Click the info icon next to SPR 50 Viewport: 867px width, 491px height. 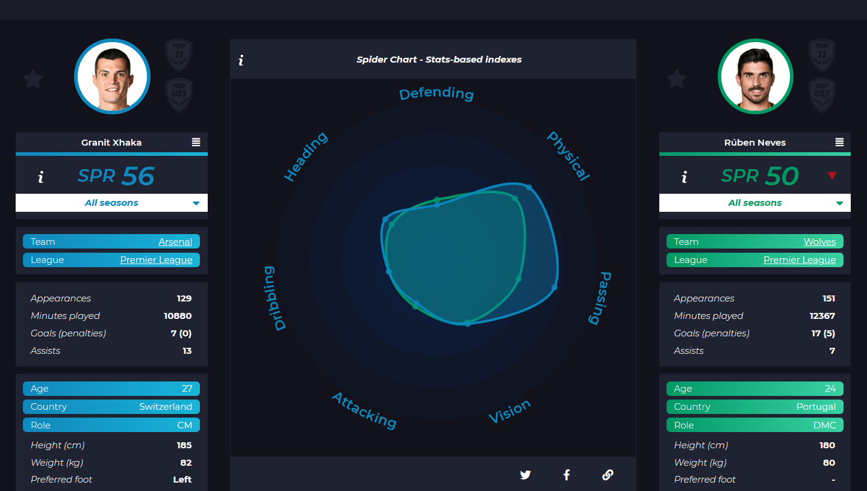pyautogui.click(x=684, y=176)
